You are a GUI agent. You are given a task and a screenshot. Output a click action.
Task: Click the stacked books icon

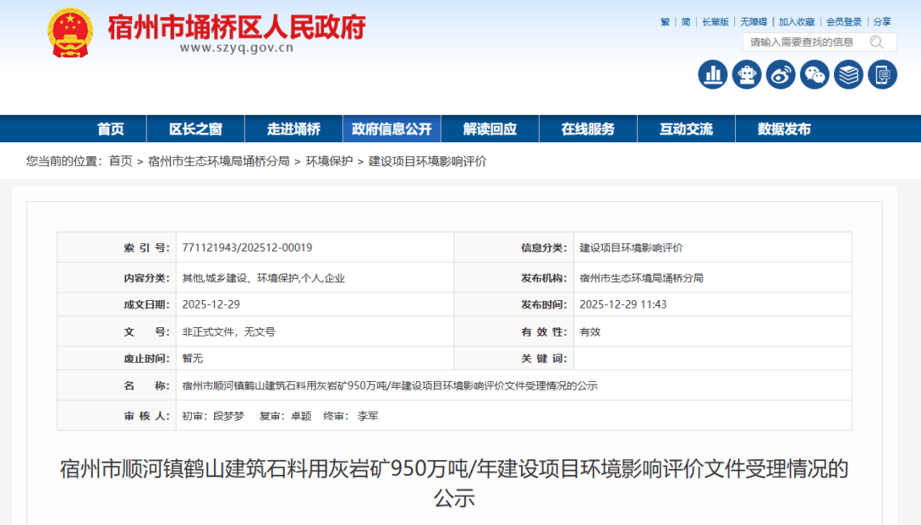[x=849, y=74]
